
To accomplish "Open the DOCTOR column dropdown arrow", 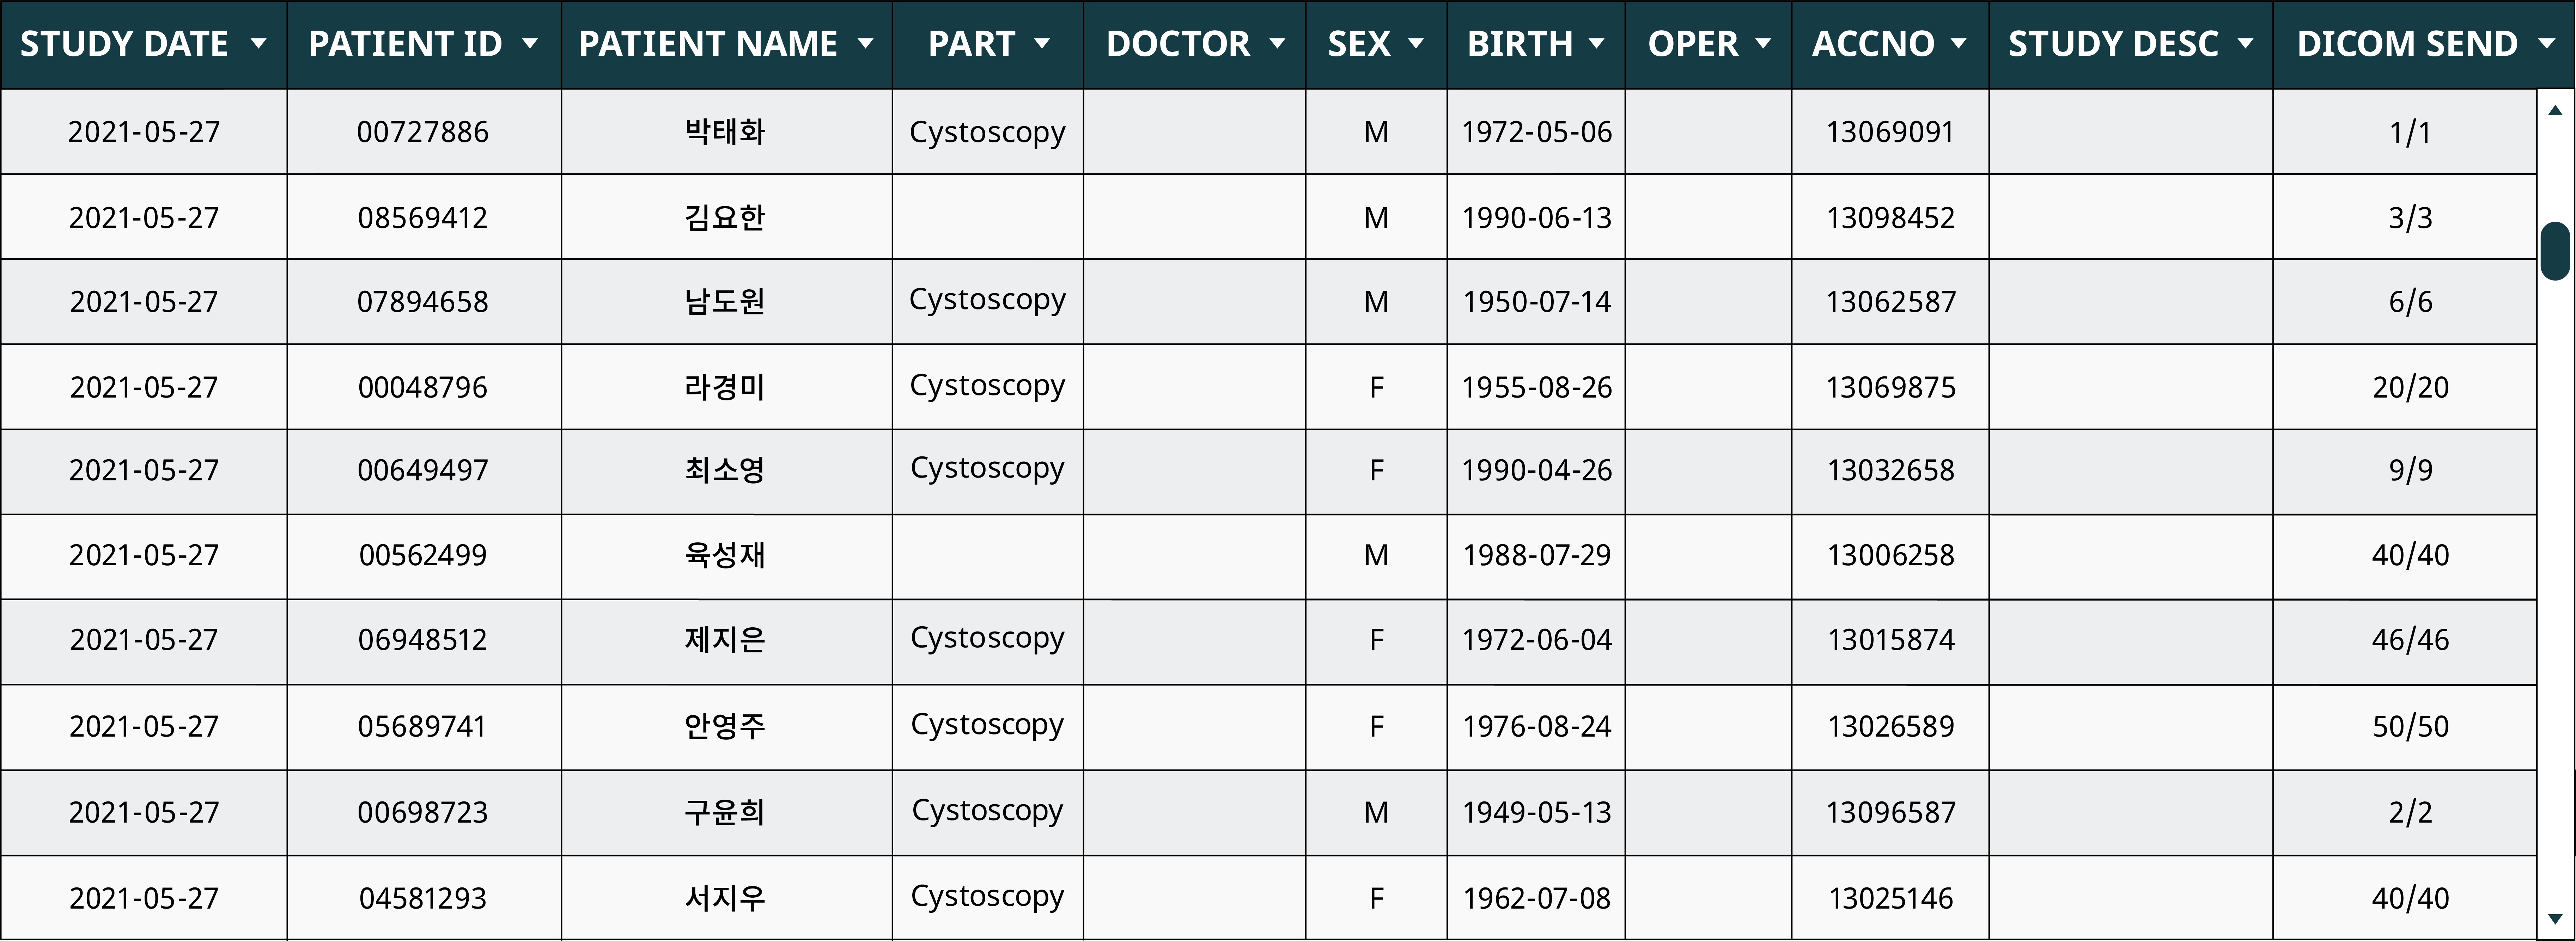I will tap(1277, 44).
